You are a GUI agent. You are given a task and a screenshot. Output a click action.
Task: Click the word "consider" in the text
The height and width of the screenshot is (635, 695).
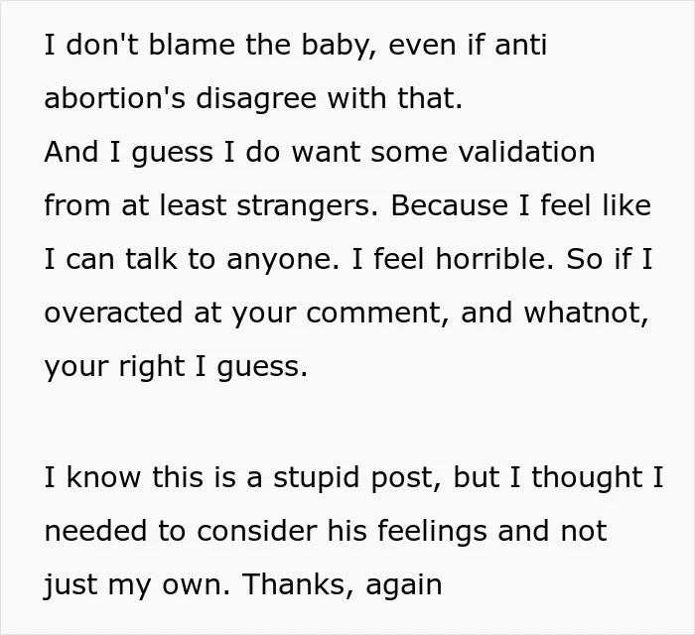[256, 531]
